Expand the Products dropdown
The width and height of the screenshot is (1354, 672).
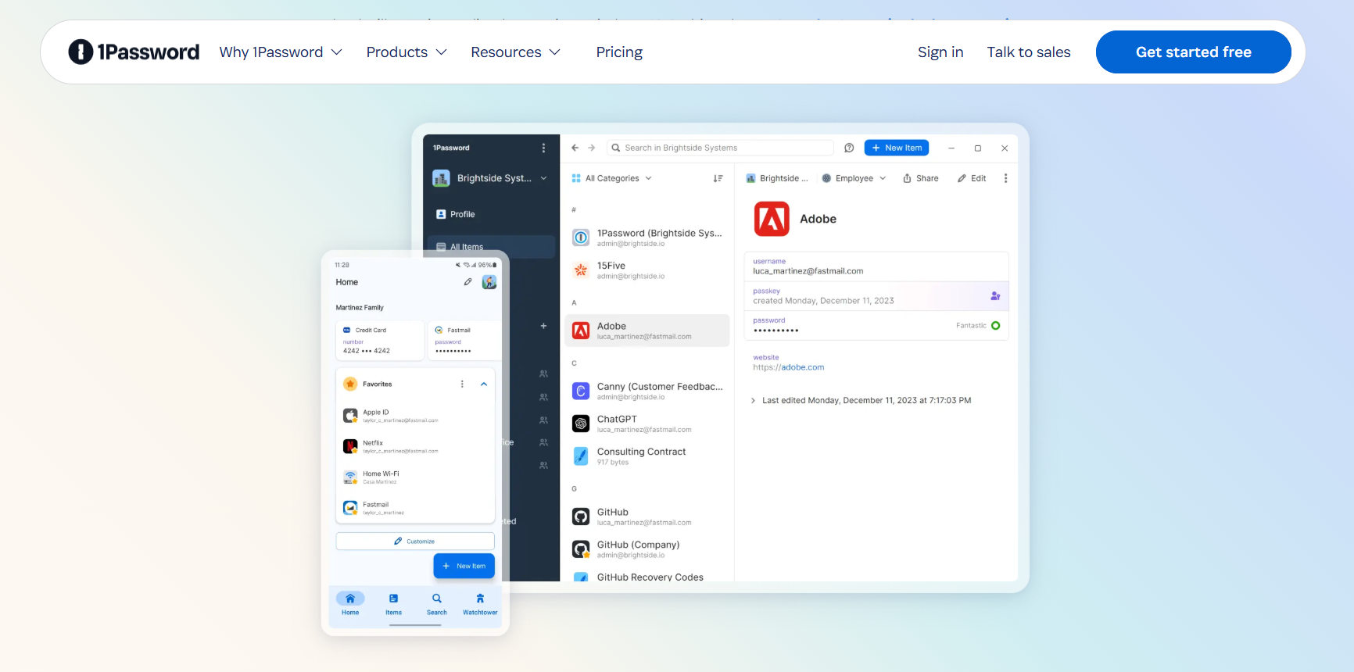(x=407, y=52)
